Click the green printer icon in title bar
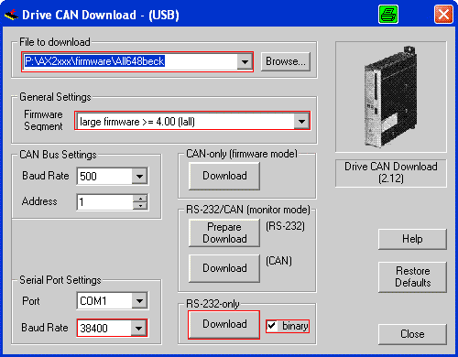Viewport: 458px width, 357px height. pos(388,14)
